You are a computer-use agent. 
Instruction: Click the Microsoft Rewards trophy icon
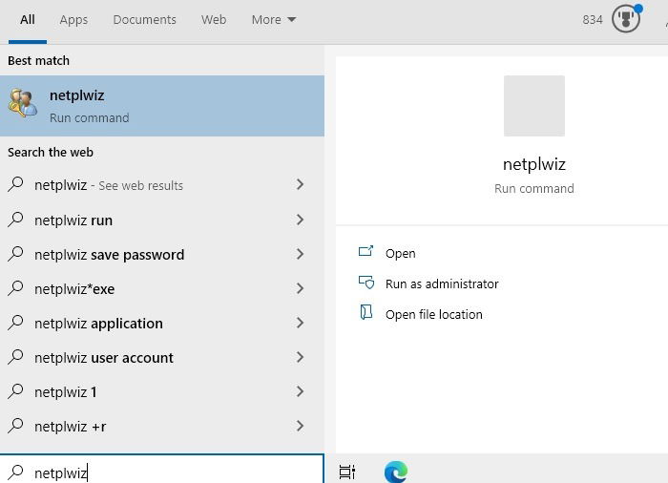pyautogui.click(x=626, y=19)
